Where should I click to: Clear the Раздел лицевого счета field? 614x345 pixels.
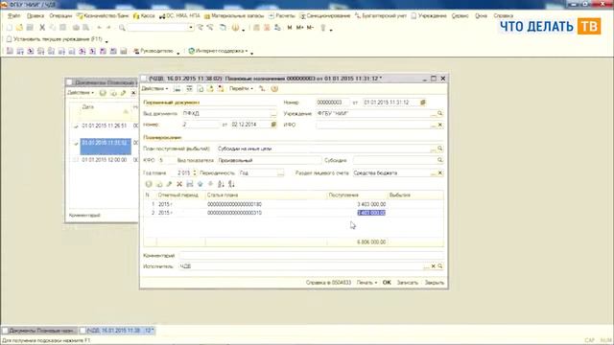(440, 172)
